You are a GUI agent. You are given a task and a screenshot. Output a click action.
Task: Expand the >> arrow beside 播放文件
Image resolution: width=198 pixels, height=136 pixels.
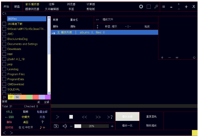(x=97, y=20)
